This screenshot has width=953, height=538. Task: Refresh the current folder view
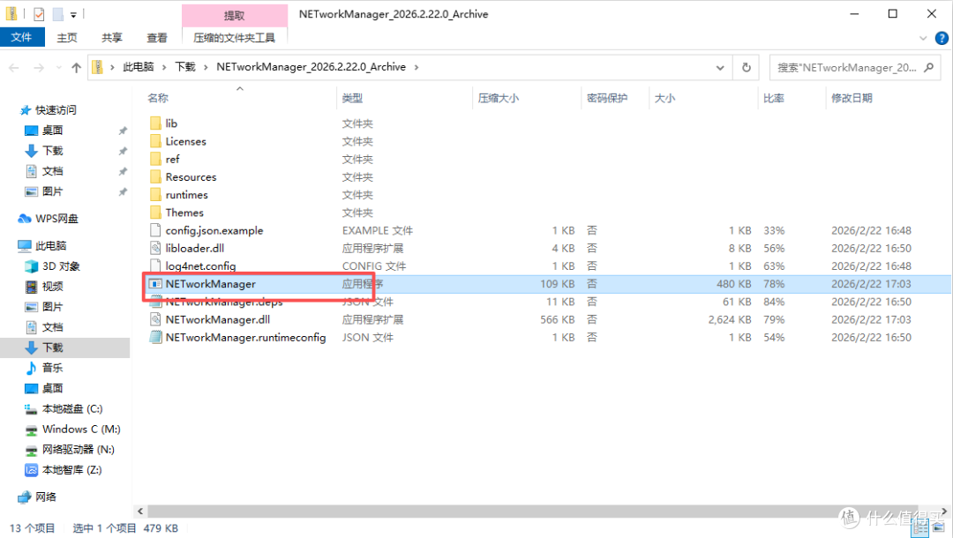[x=747, y=67]
